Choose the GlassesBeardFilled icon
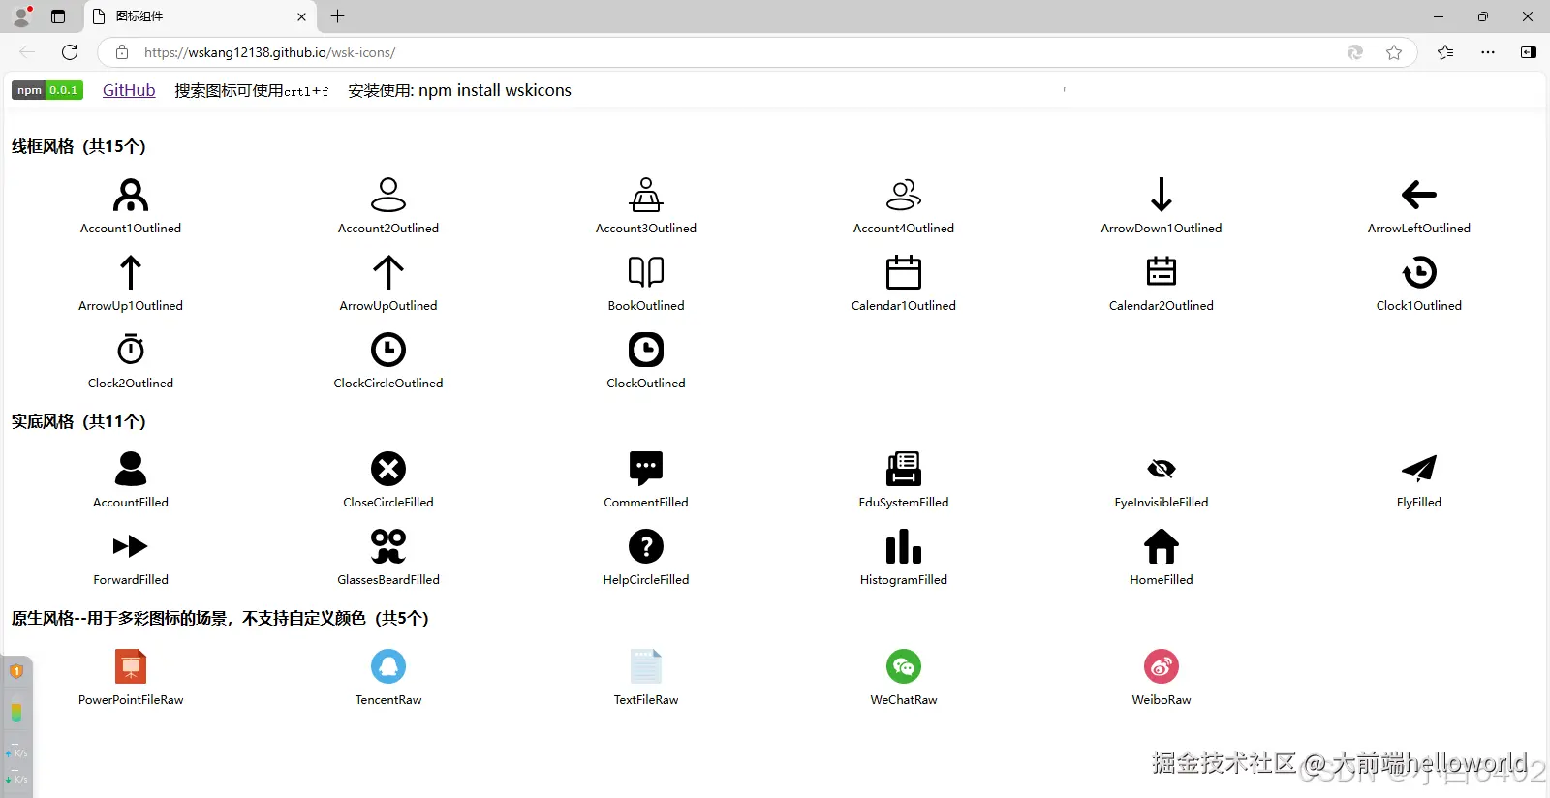This screenshot has width=1550, height=798. pos(388,546)
